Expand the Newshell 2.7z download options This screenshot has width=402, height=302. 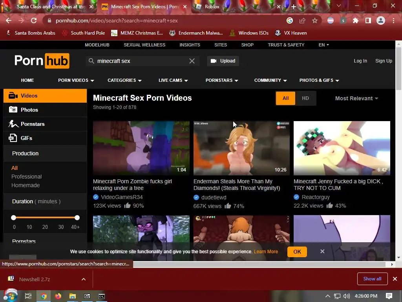(x=84, y=279)
